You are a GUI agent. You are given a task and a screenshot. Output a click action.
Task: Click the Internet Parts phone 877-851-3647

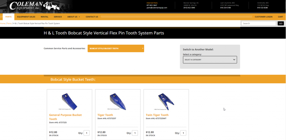pyautogui.click(x=152, y=5)
